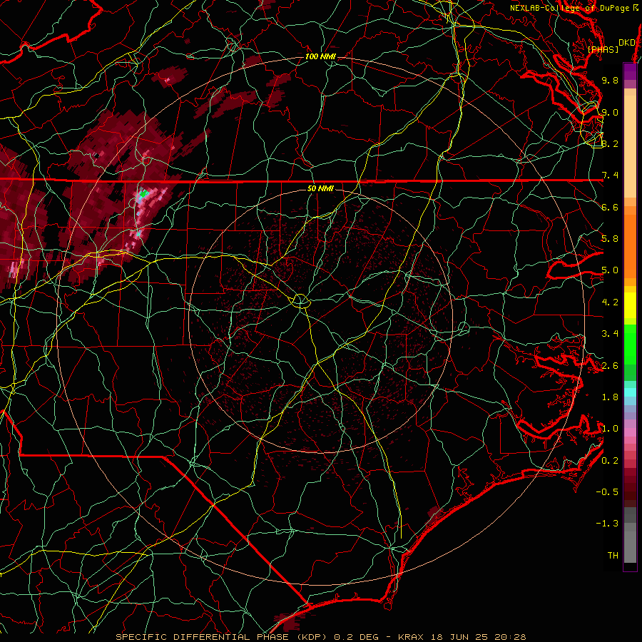Click the 100 NMI range ring label
Screen dimensions: 642x642
[x=320, y=56]
